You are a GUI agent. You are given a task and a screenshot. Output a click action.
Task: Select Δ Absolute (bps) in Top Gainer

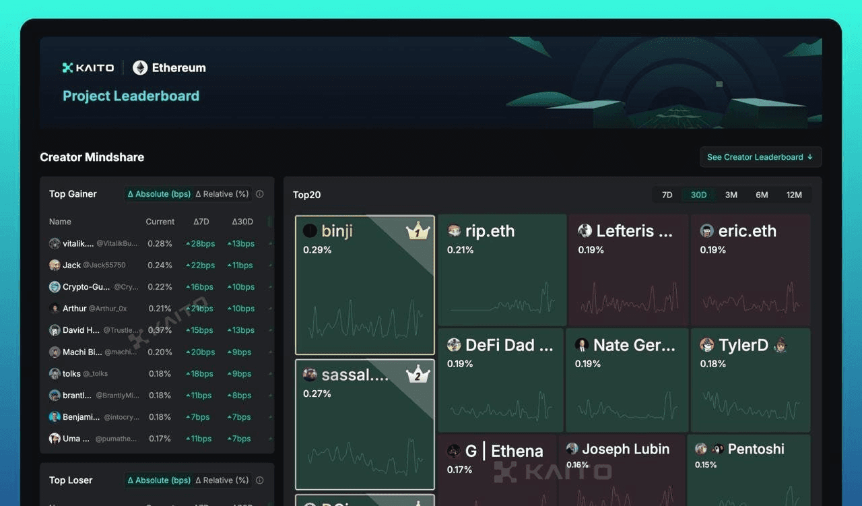click(x=159, y=194)
